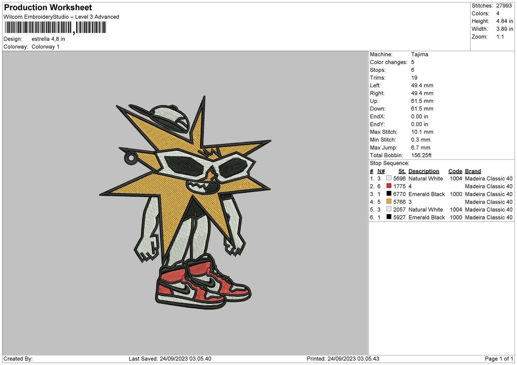
Task: Click the orange color swatch in row 4
Action: point(389,201)
